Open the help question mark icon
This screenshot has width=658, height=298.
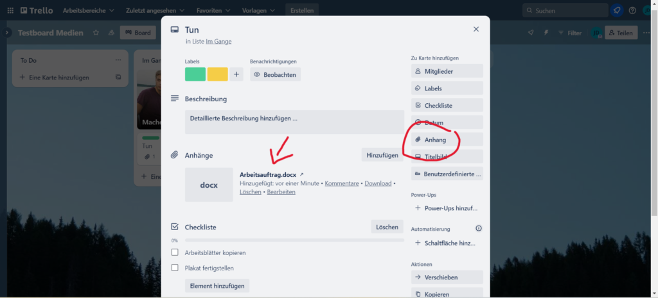632,10
